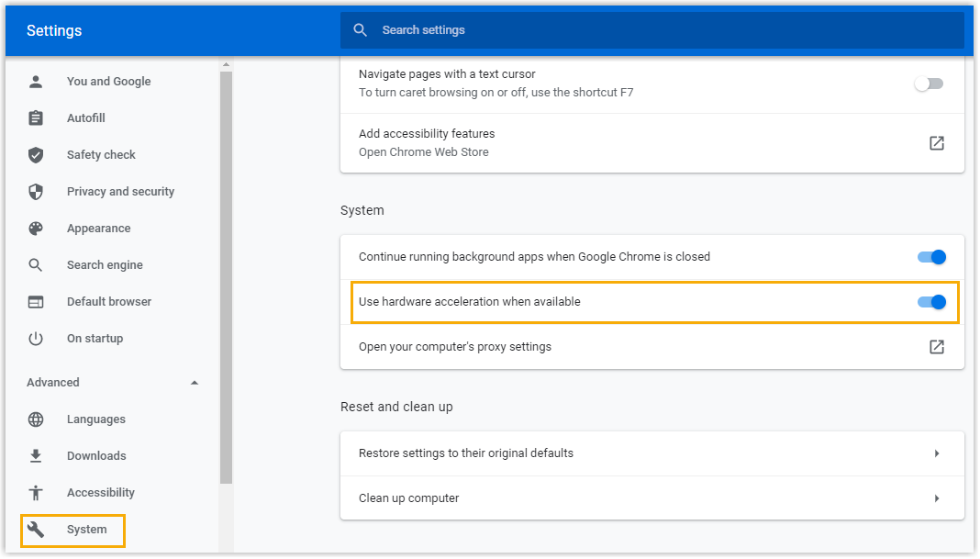This screenshot has height=559, width=980.
Task: Open Privacy and security section
Action: (120, 192)
